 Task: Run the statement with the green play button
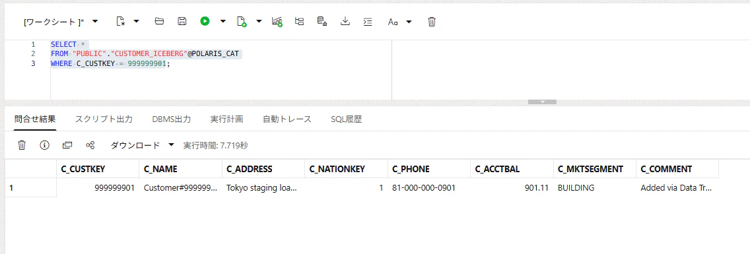[x=205, y=21]
